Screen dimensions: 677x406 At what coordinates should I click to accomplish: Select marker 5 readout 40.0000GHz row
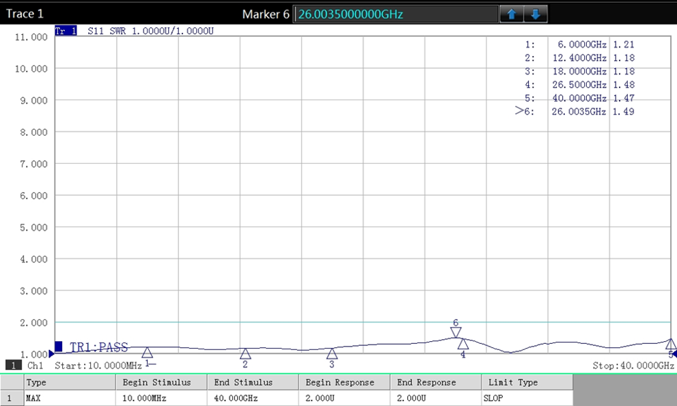coord(579,98)
